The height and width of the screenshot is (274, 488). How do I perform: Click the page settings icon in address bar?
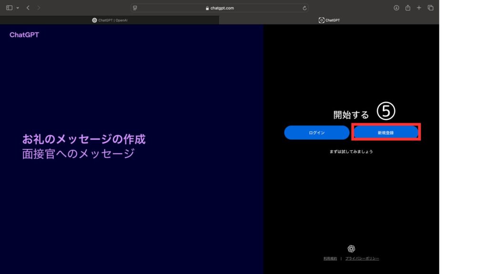pyautogui.click(x=135, y=8)
